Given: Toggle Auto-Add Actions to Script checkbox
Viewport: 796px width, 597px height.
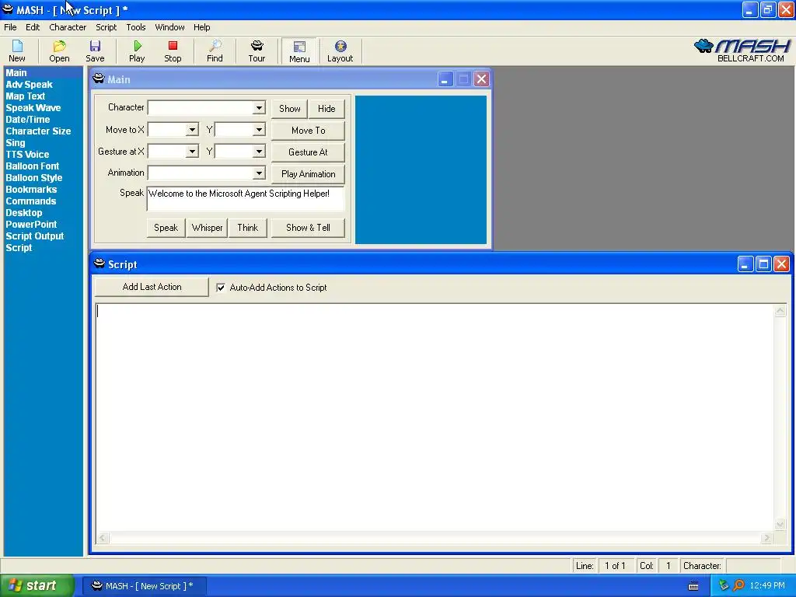Looking at the screenshot, I should [221, 288].
